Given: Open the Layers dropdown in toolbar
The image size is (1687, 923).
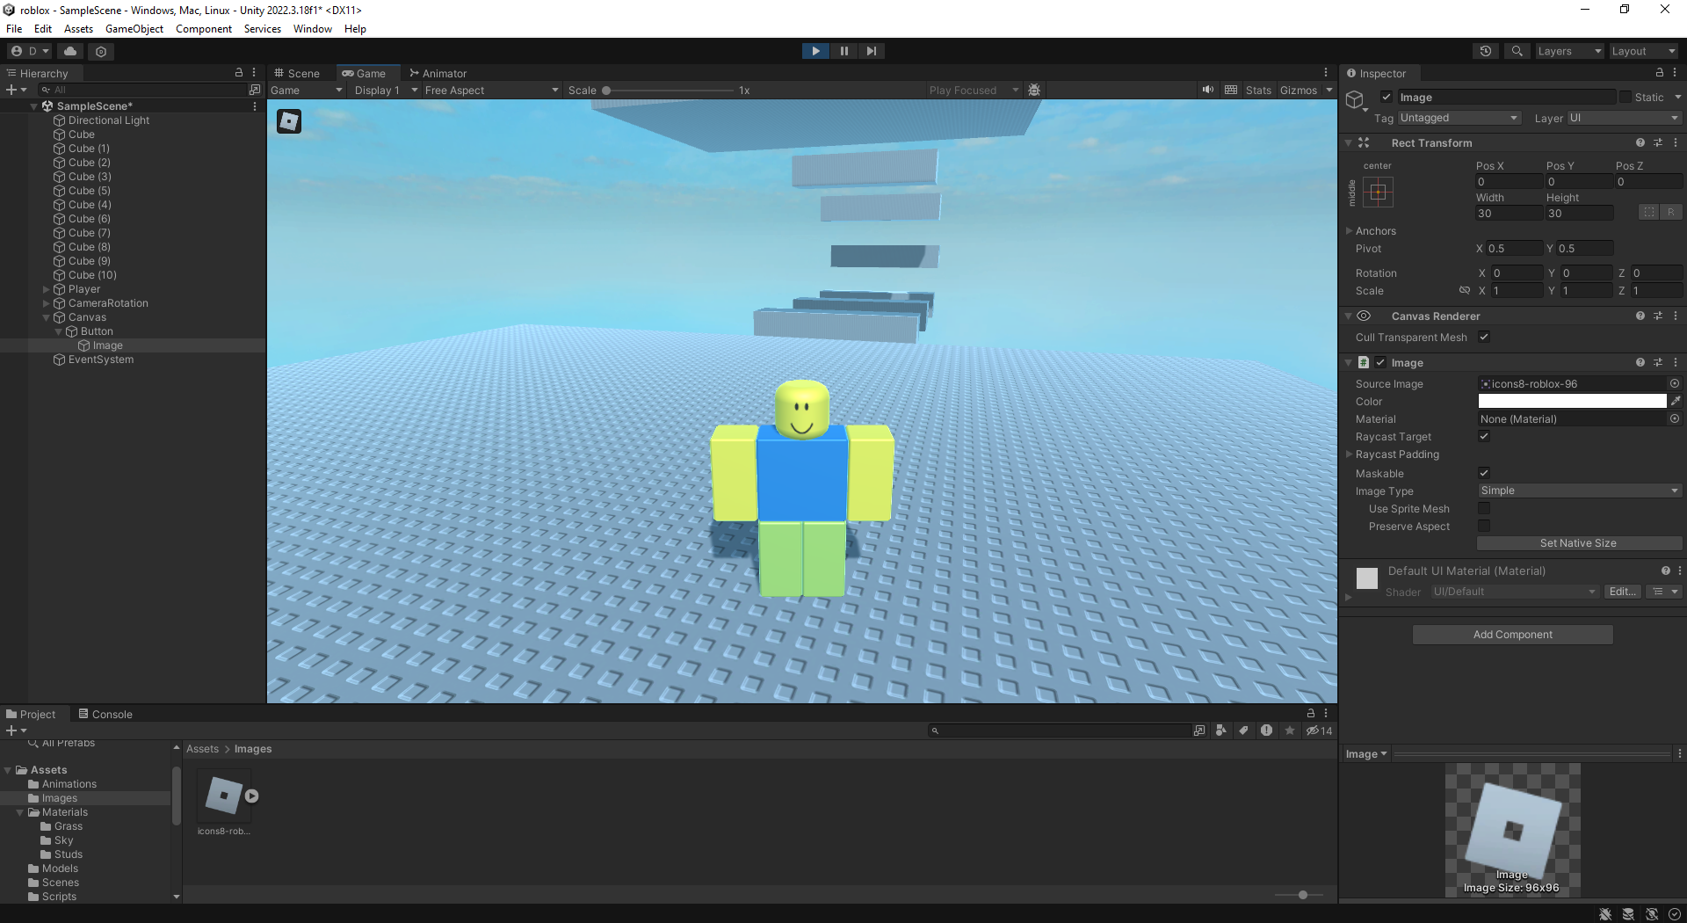Looking at the screenshot, I should click(1569, 51).
